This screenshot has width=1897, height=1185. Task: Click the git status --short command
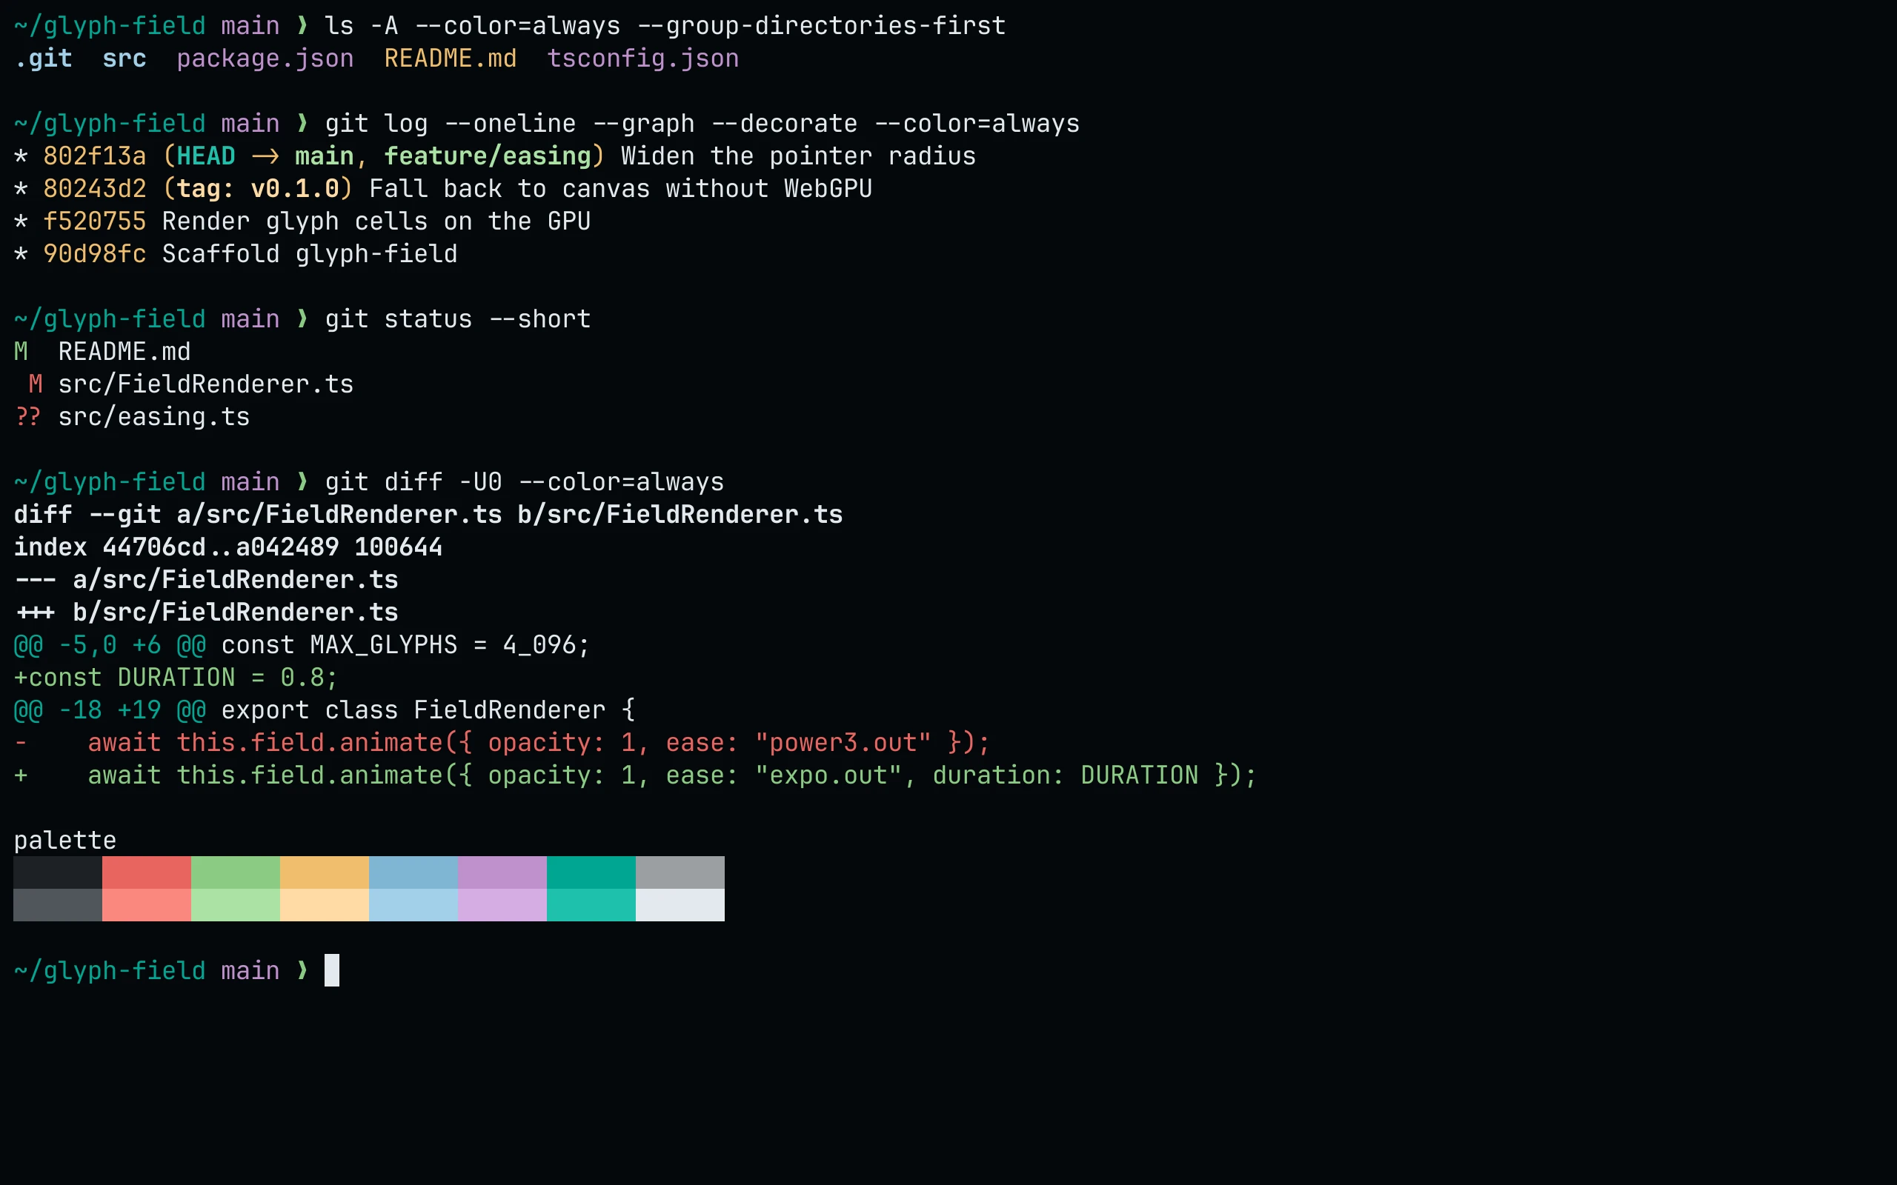[x=458, y=319]
